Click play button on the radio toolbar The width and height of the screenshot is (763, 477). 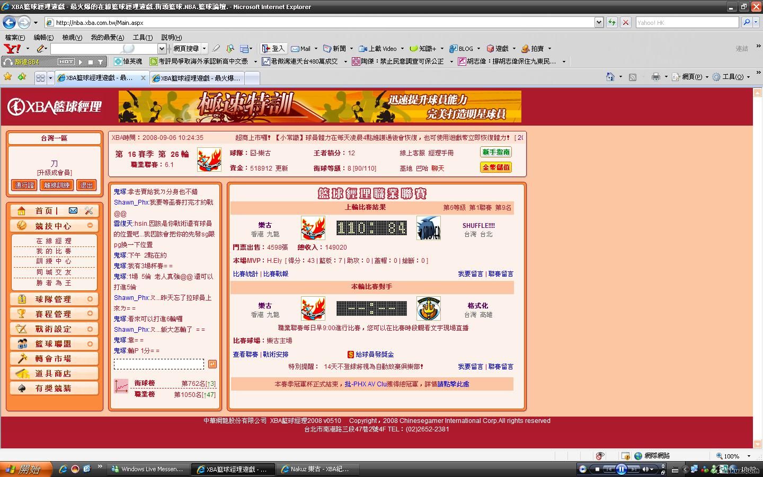pyautogui.click(x=81, y=62)
